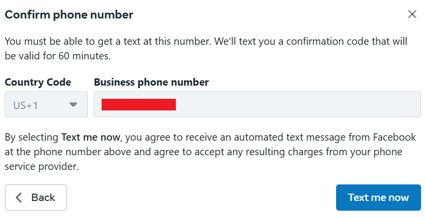Select the red redacted phone number
425x218 pixels.
[138, 105]
